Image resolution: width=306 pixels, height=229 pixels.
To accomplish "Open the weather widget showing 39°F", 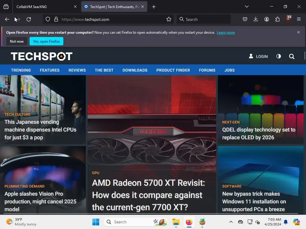I will (x=21, y=222).
